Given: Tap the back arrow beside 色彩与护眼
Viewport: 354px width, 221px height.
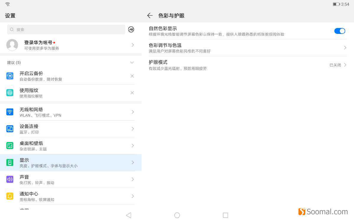Looking at the screenshot, I should tap(150, 16).
